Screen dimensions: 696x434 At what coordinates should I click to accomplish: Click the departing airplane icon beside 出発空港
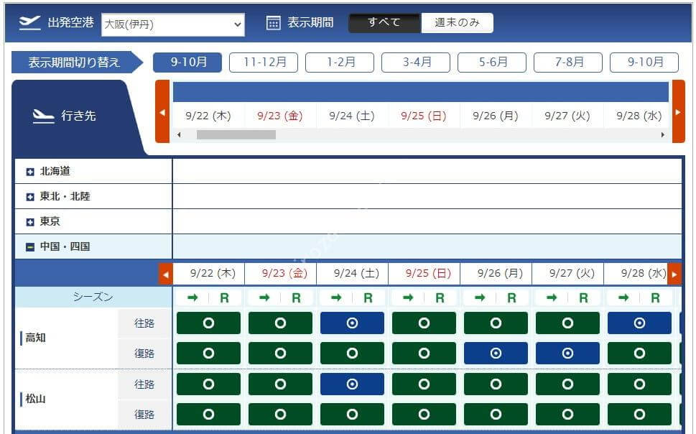29,23
